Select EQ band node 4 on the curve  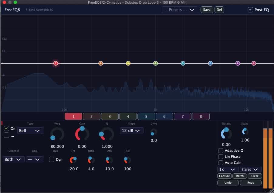[156, 63]
